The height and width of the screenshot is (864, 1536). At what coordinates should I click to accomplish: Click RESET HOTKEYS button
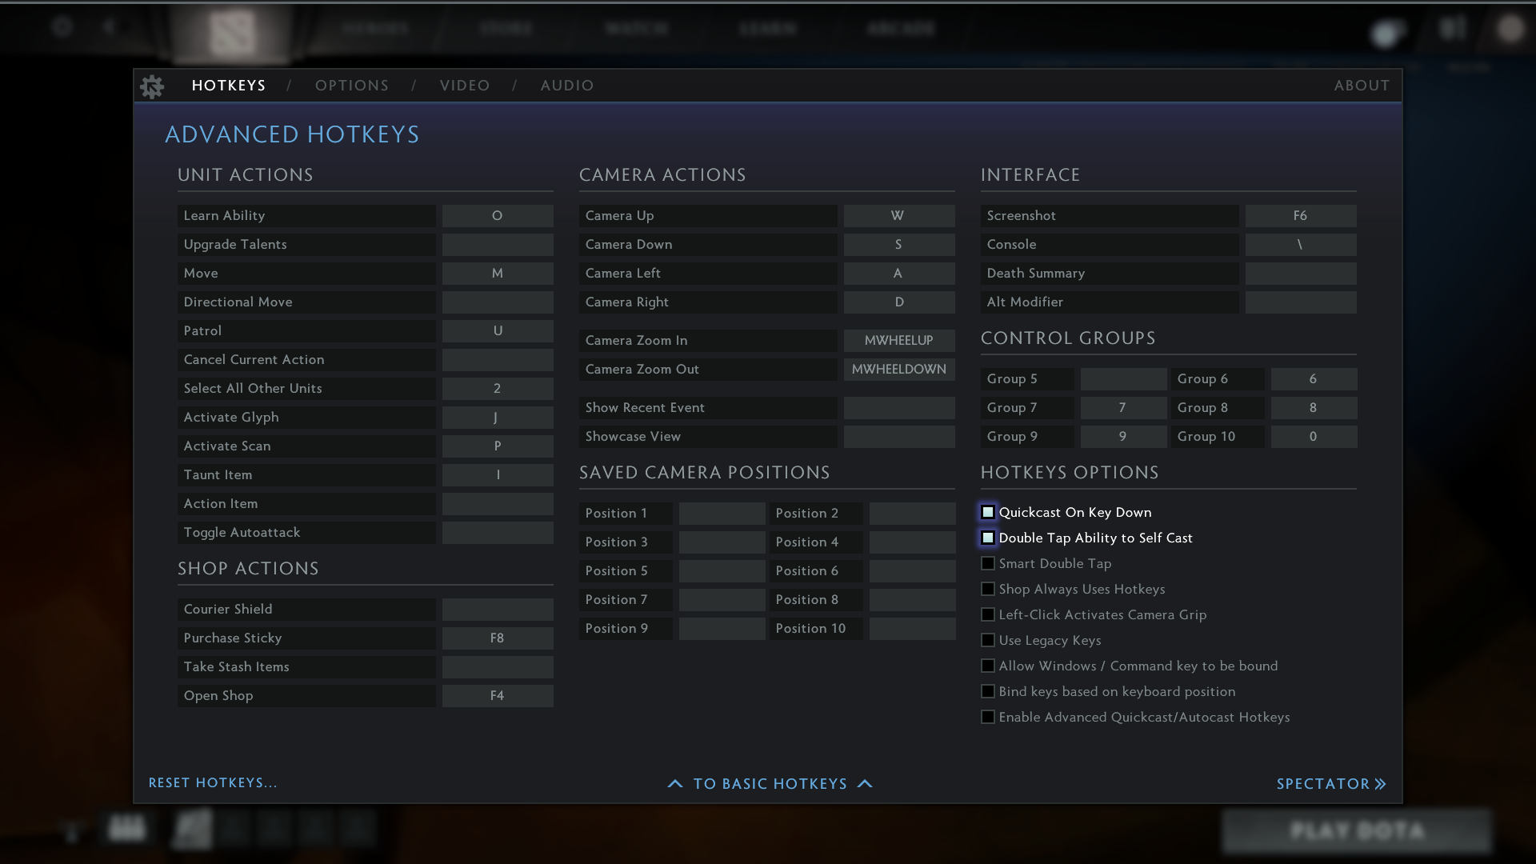coord(213,782)
